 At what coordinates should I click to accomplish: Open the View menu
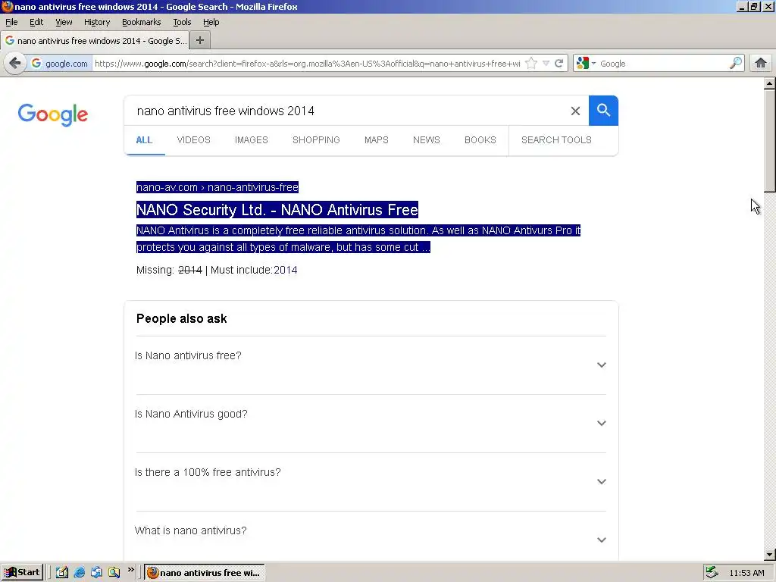64,22
